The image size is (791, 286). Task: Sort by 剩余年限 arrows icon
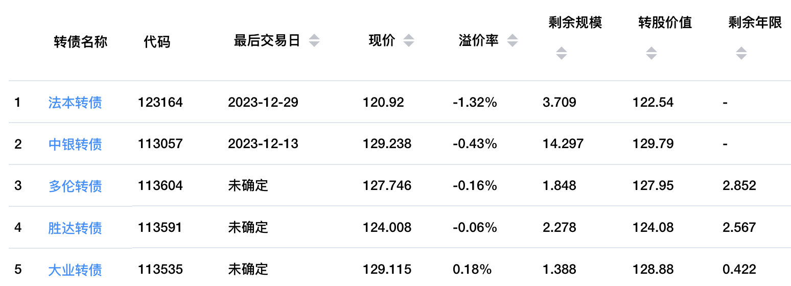tap(741, 53)
